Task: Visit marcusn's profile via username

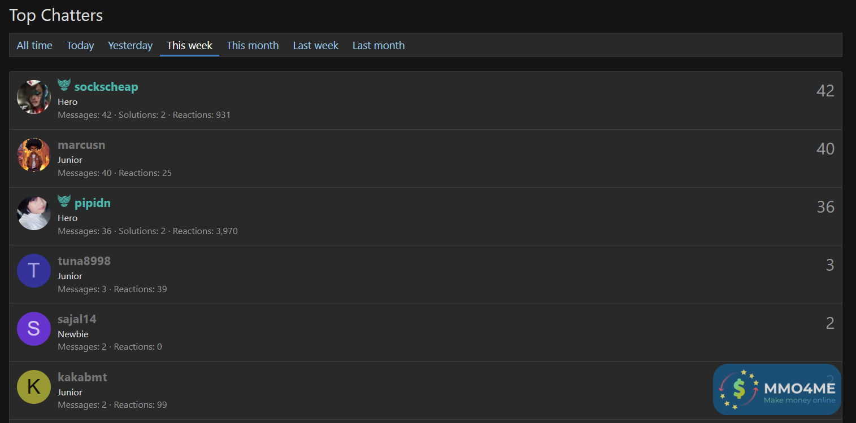Action: point(81,145)
